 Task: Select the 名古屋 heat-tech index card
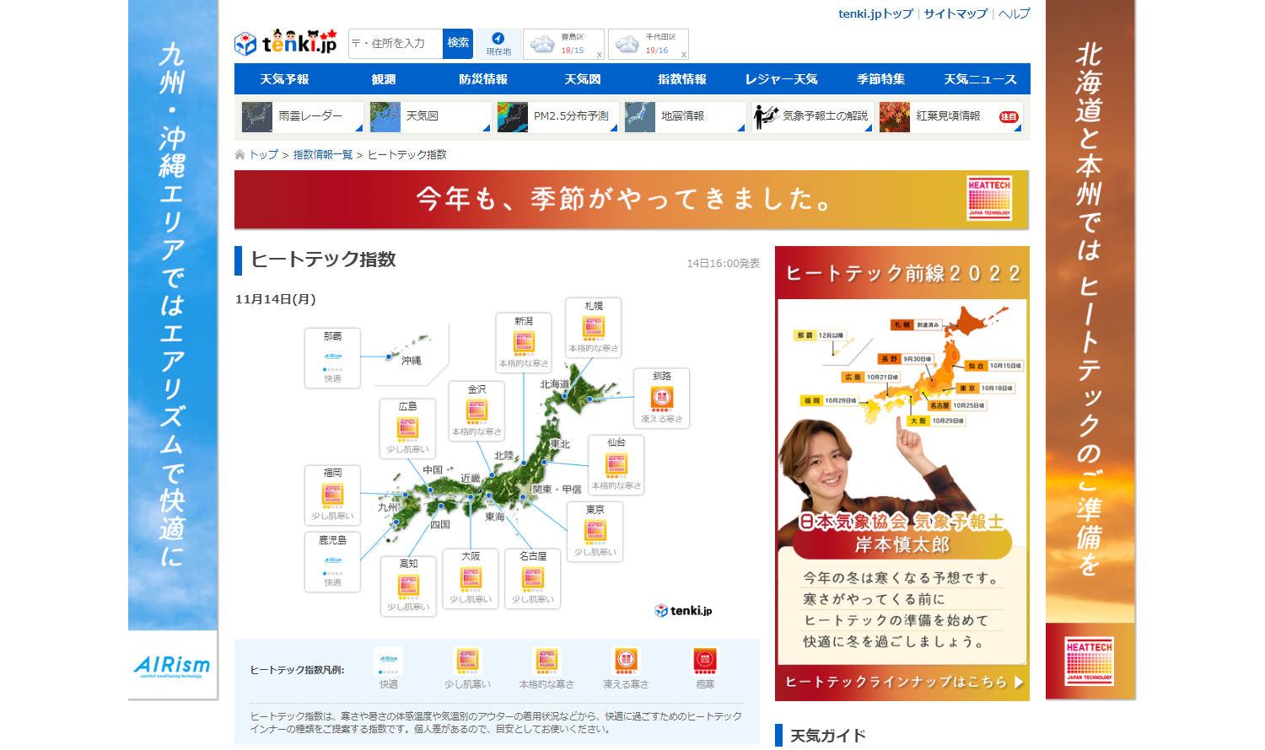pyautogui.click(x=533, y=578)
